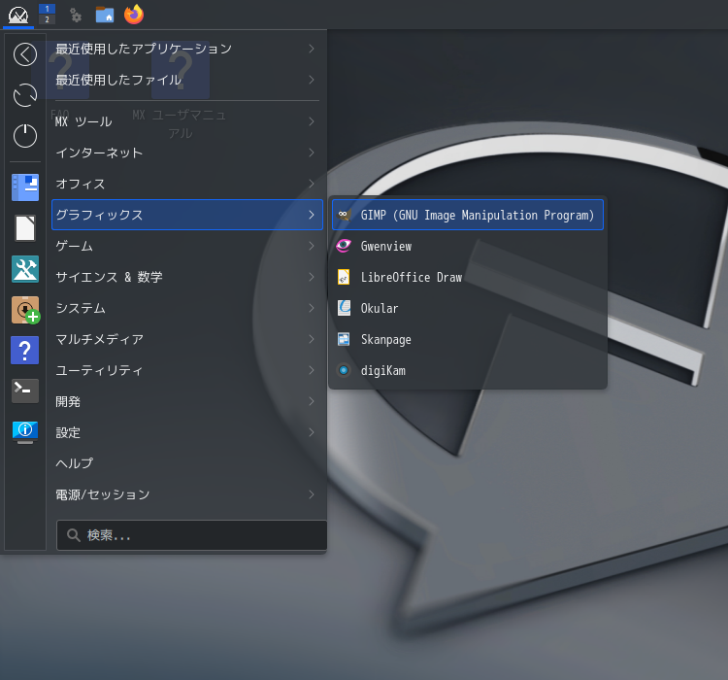Click the システム label
Image resolution: width=728 pixels, height=680 pixels.
click(x=81, y=308)
